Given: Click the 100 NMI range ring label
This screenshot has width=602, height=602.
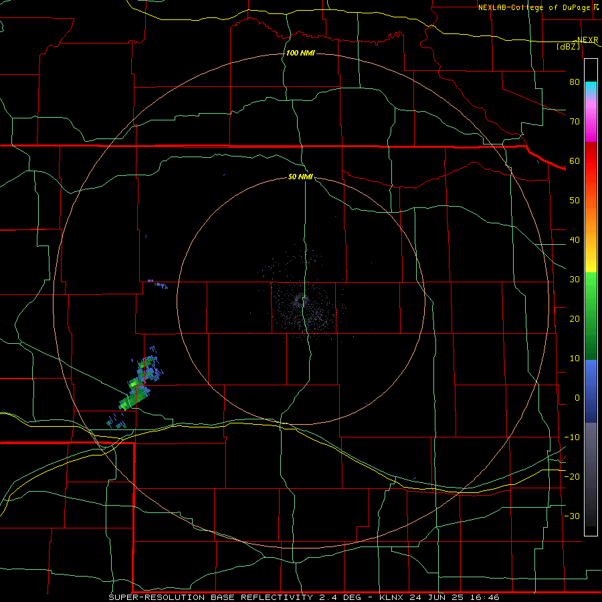Looking at the screenshot, I should 300,53.
